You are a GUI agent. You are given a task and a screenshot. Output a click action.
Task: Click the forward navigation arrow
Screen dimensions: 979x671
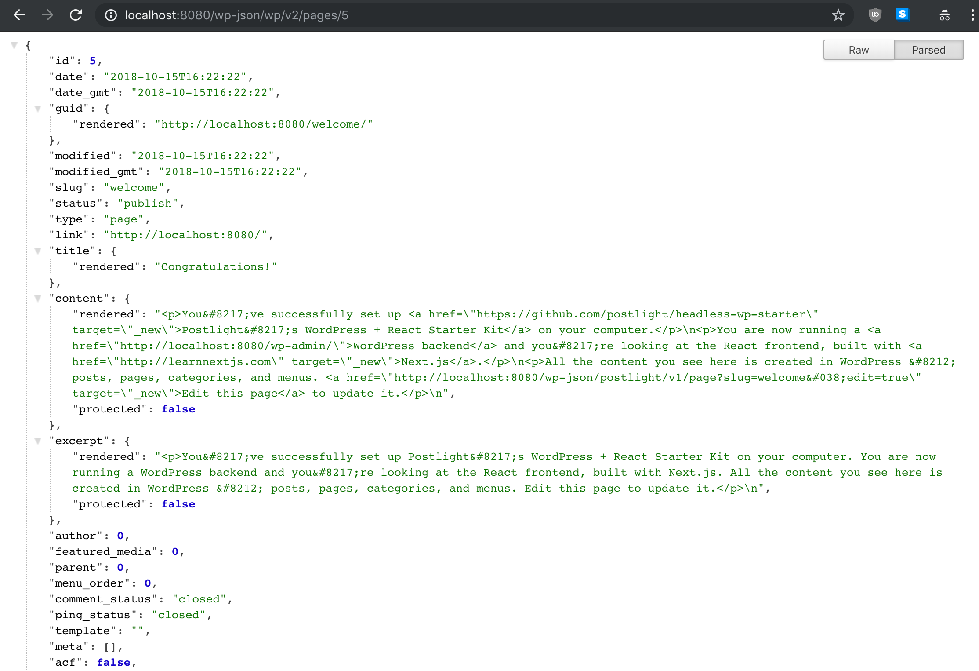click(x=47, y=15)
